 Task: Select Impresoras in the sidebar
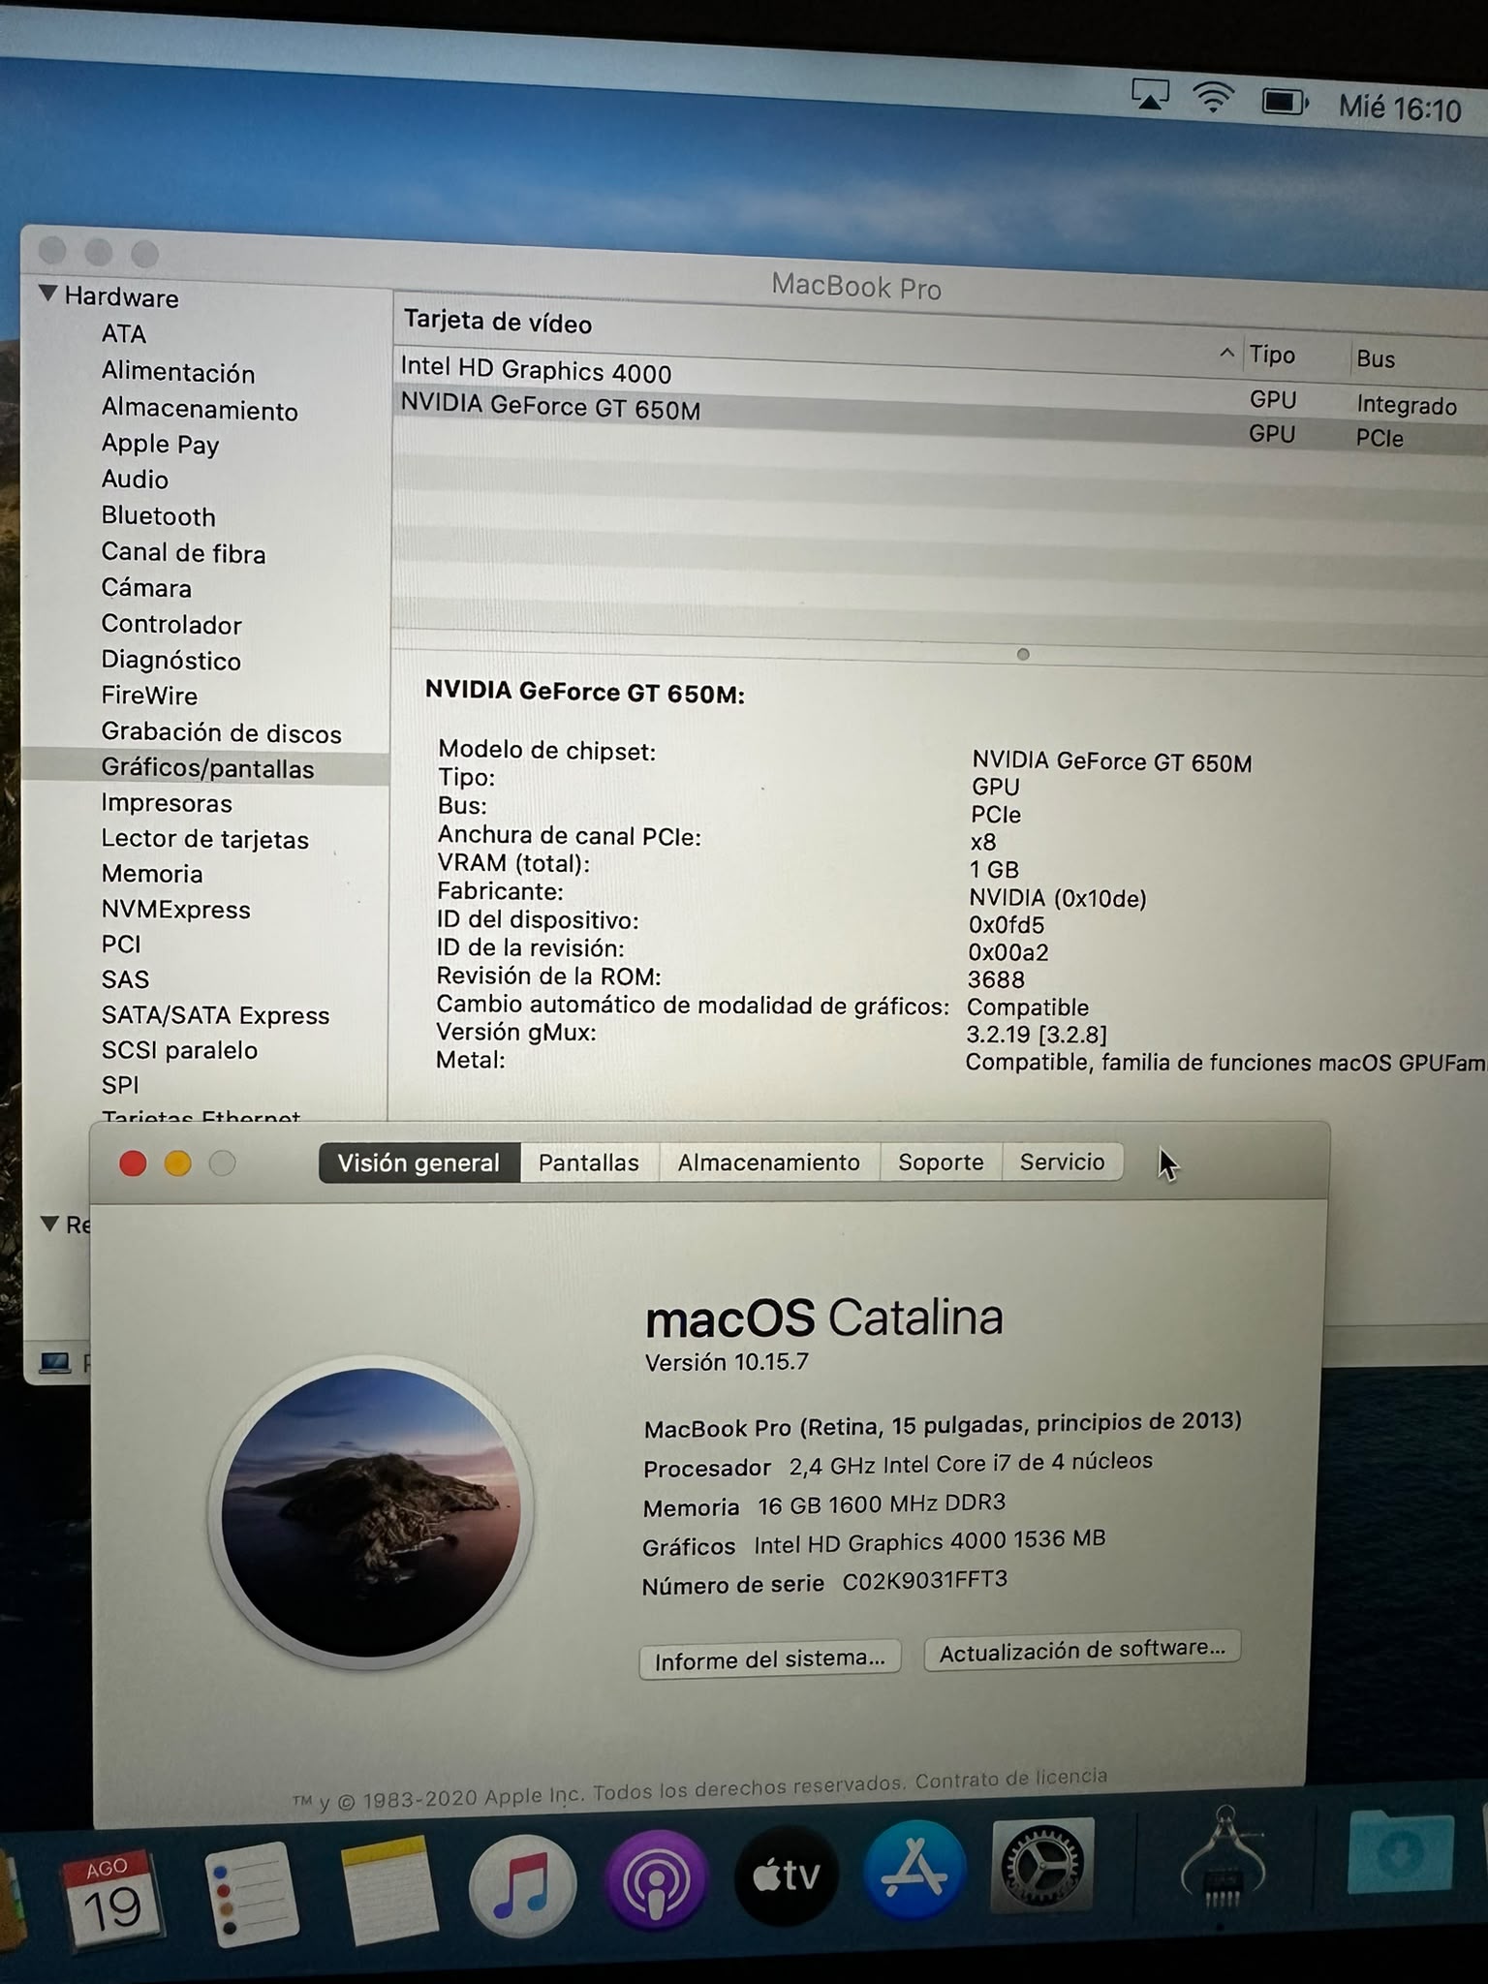tap(167, 803)
